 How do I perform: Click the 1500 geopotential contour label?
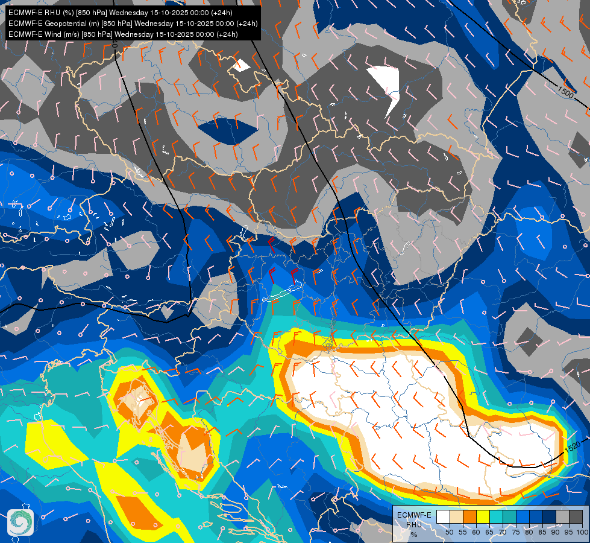point(565,92)
